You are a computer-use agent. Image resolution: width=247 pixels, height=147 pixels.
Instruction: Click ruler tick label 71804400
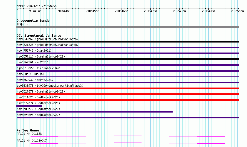click(x=64, y=11)
